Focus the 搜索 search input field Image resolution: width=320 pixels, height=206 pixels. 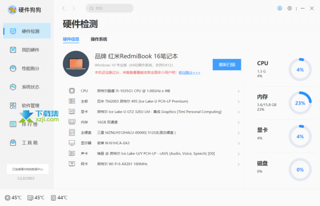[109, 8]
